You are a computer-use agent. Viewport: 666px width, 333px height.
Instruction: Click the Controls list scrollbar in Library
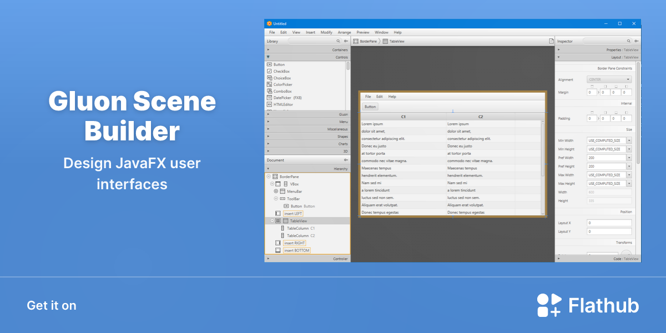pyautogui.click(x=348, y=66)
